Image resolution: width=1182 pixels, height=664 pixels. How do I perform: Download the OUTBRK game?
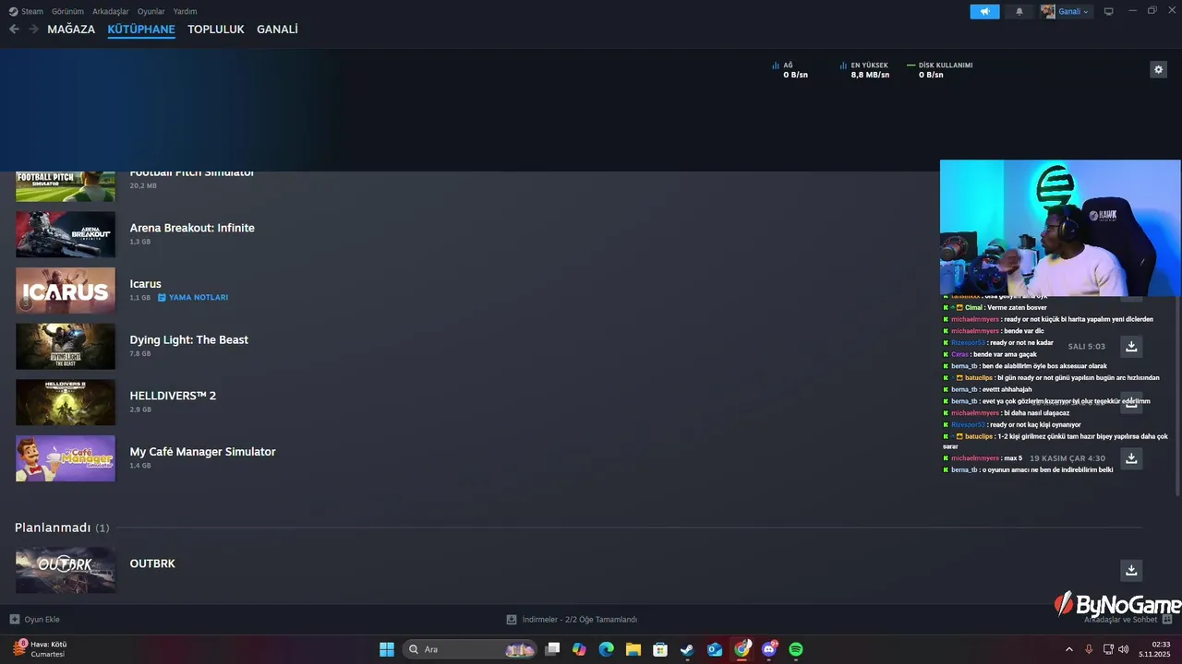coord(1131,570)
